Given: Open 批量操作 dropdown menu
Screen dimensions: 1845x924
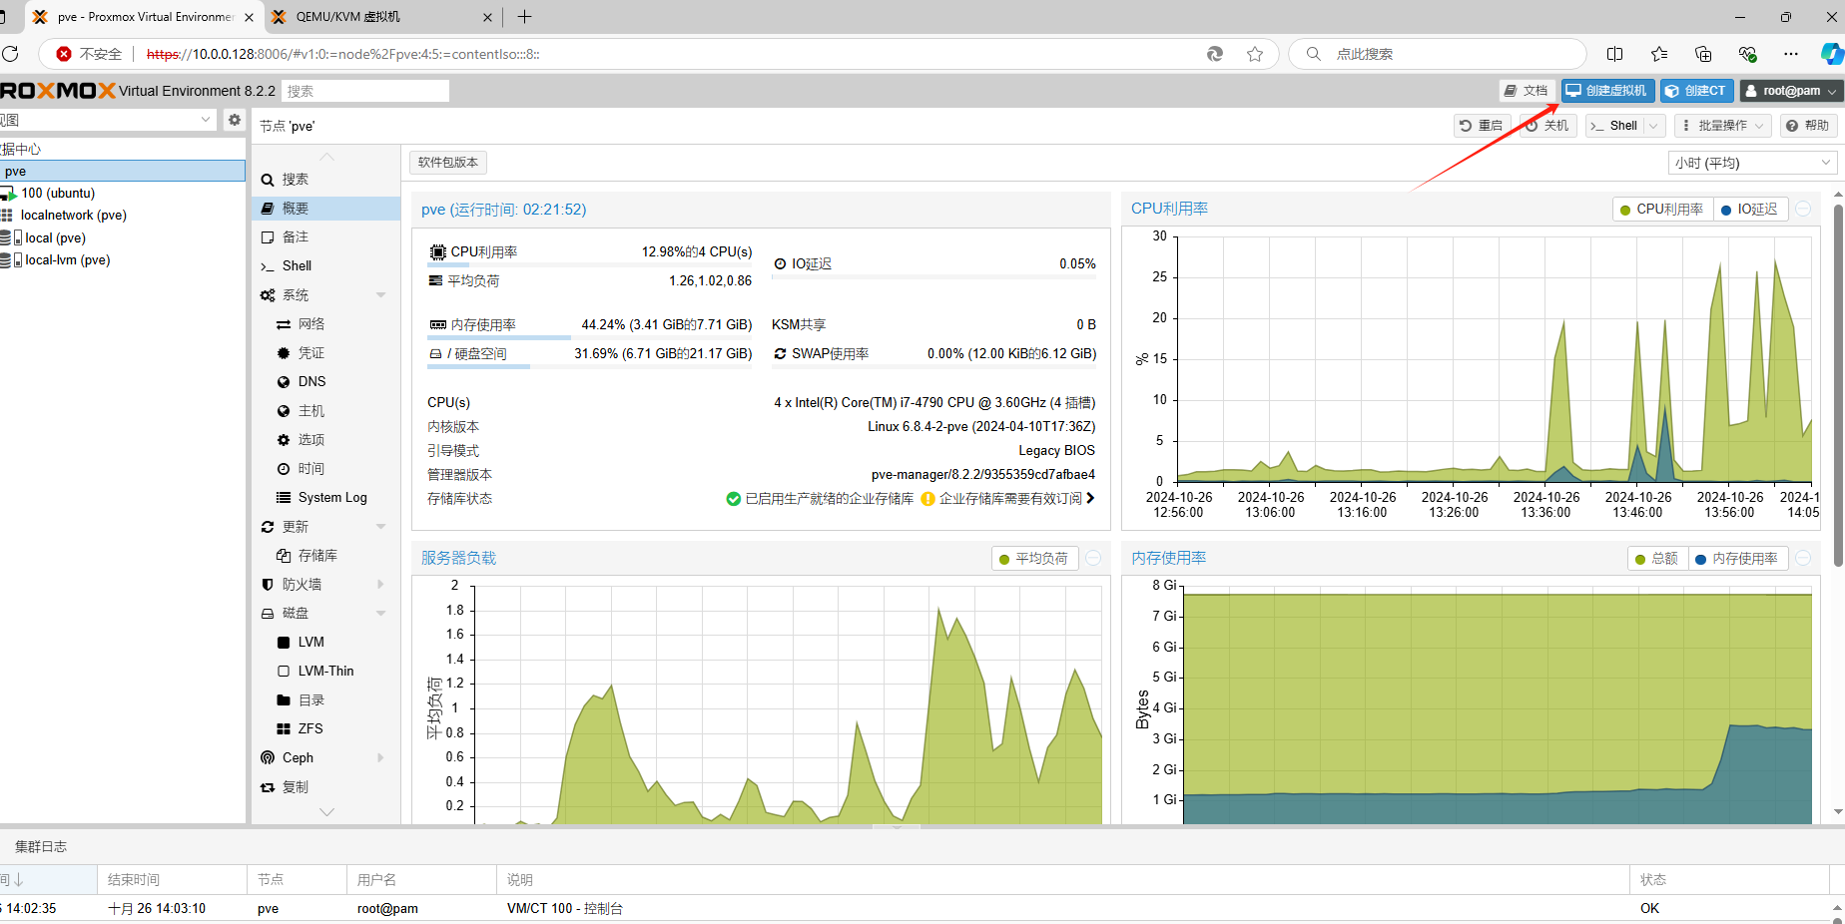Looking at the screenshot, I should (x=1722, y=126).
